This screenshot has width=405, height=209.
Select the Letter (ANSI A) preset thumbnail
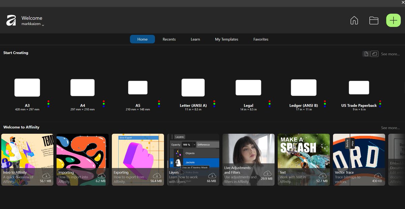[193, 88]
